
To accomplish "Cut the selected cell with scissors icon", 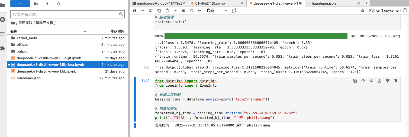I will tap(151, 11).
